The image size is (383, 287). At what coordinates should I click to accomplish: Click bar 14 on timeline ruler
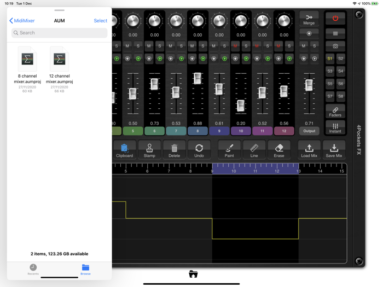[x=320, y=171]
